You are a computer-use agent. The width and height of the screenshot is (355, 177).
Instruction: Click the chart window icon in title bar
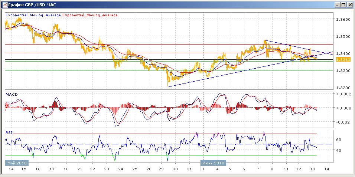4,4
